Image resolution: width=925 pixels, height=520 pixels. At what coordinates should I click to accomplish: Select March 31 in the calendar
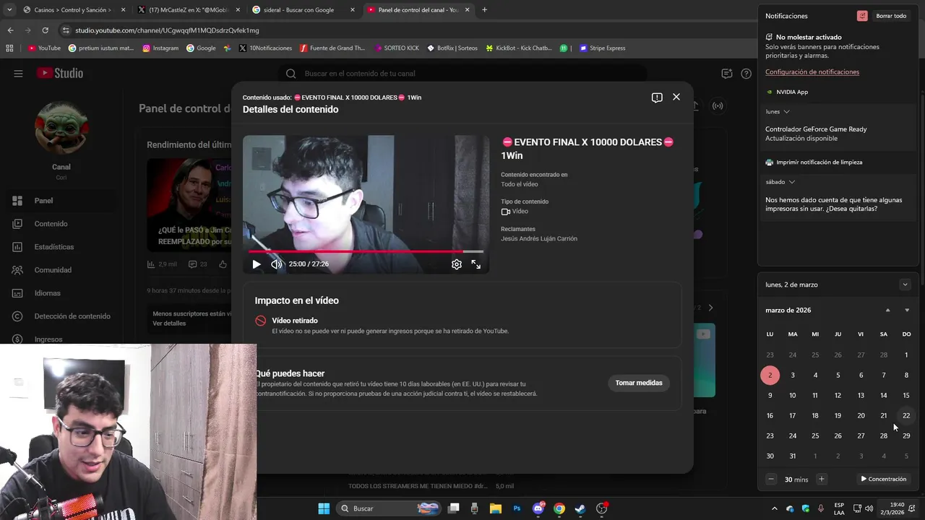click(x=793, y=456)
